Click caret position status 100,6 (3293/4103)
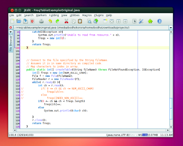The width and height of the screenshot is (183, 146). pos(21,135)
